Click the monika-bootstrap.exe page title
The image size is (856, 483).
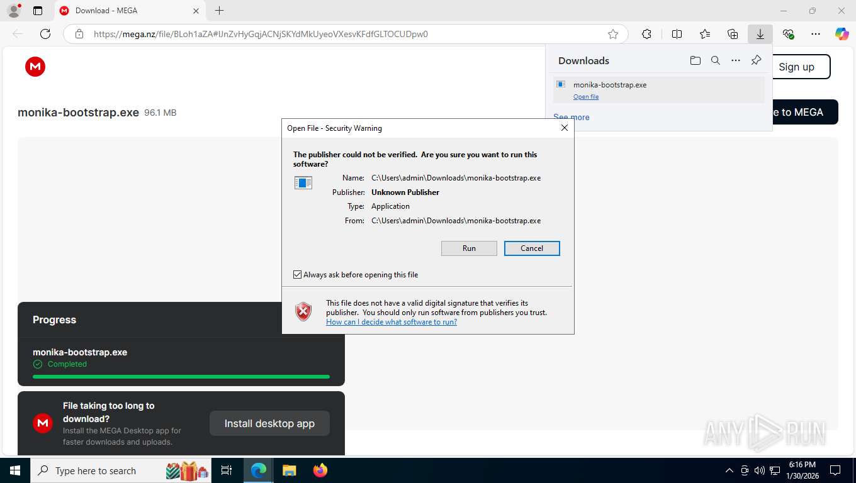(x=78, y=113)
